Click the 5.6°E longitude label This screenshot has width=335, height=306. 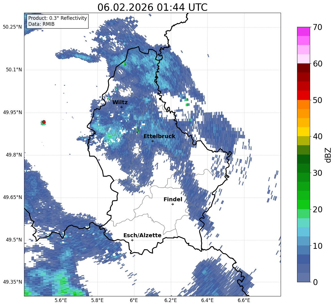pos(61,300)
